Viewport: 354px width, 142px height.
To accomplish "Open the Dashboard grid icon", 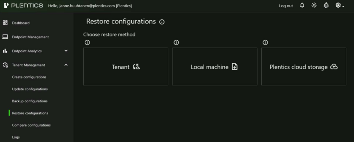I will (x=5, y=23).
